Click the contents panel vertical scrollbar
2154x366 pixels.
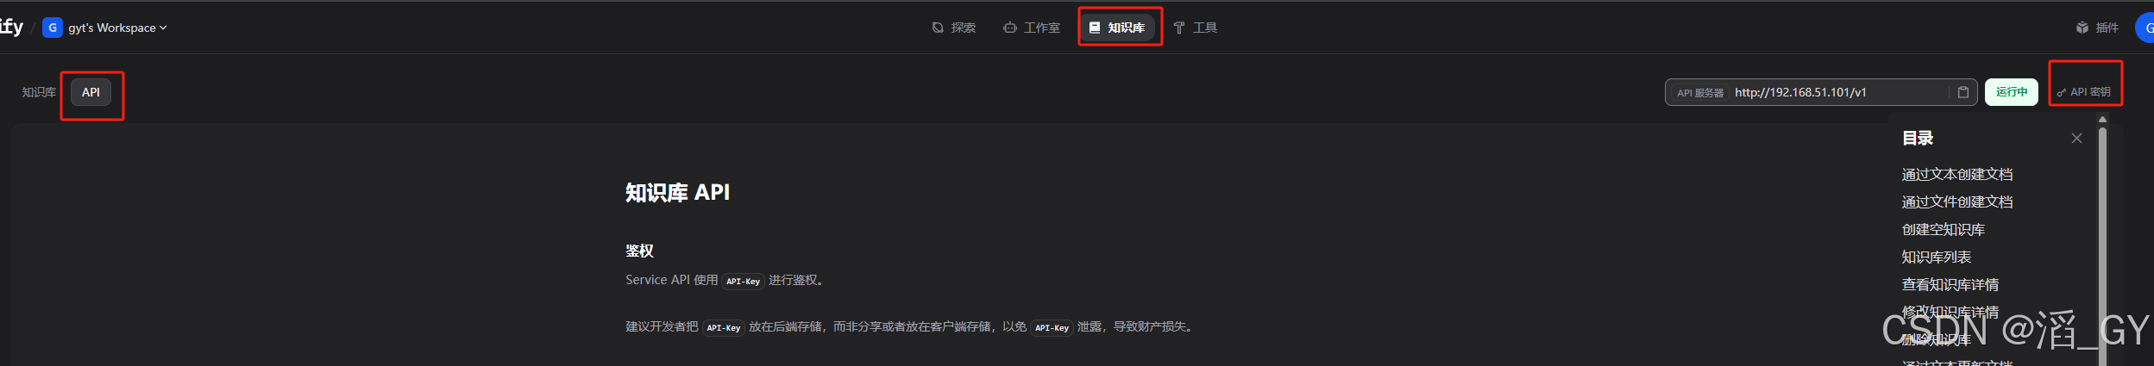pos(2102,241)
